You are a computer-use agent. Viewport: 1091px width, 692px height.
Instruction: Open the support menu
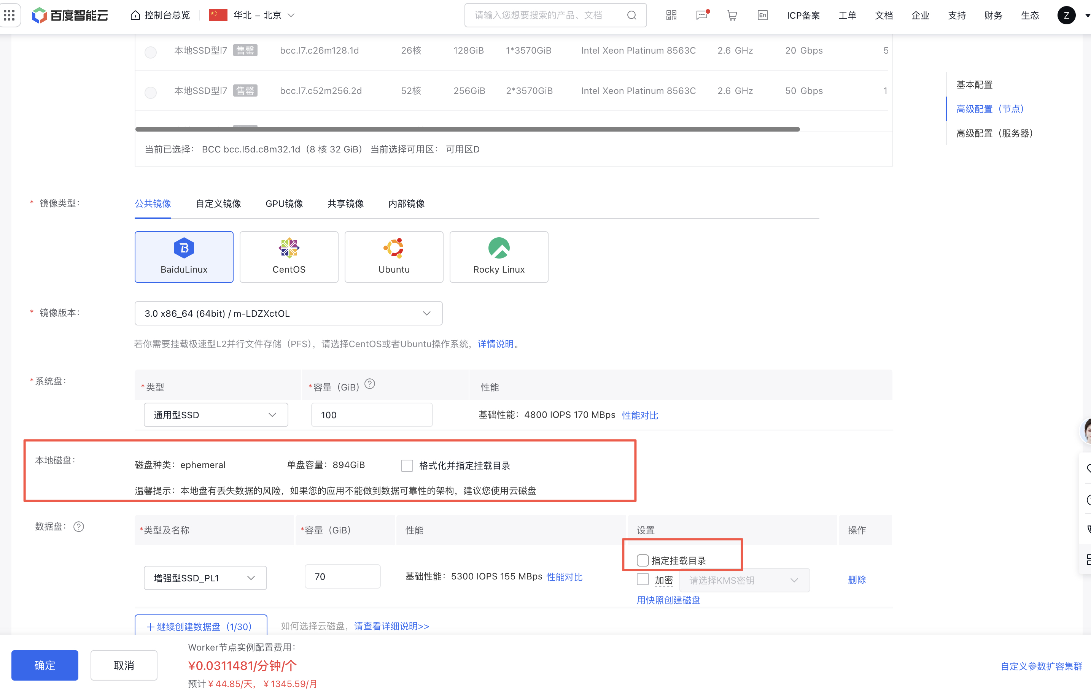click(957, 15)
